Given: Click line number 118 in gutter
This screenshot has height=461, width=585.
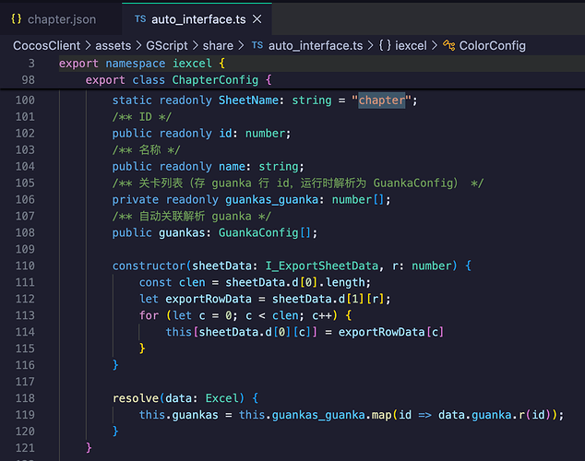Looking at the screenshot, I should click(x=25, y=398).
